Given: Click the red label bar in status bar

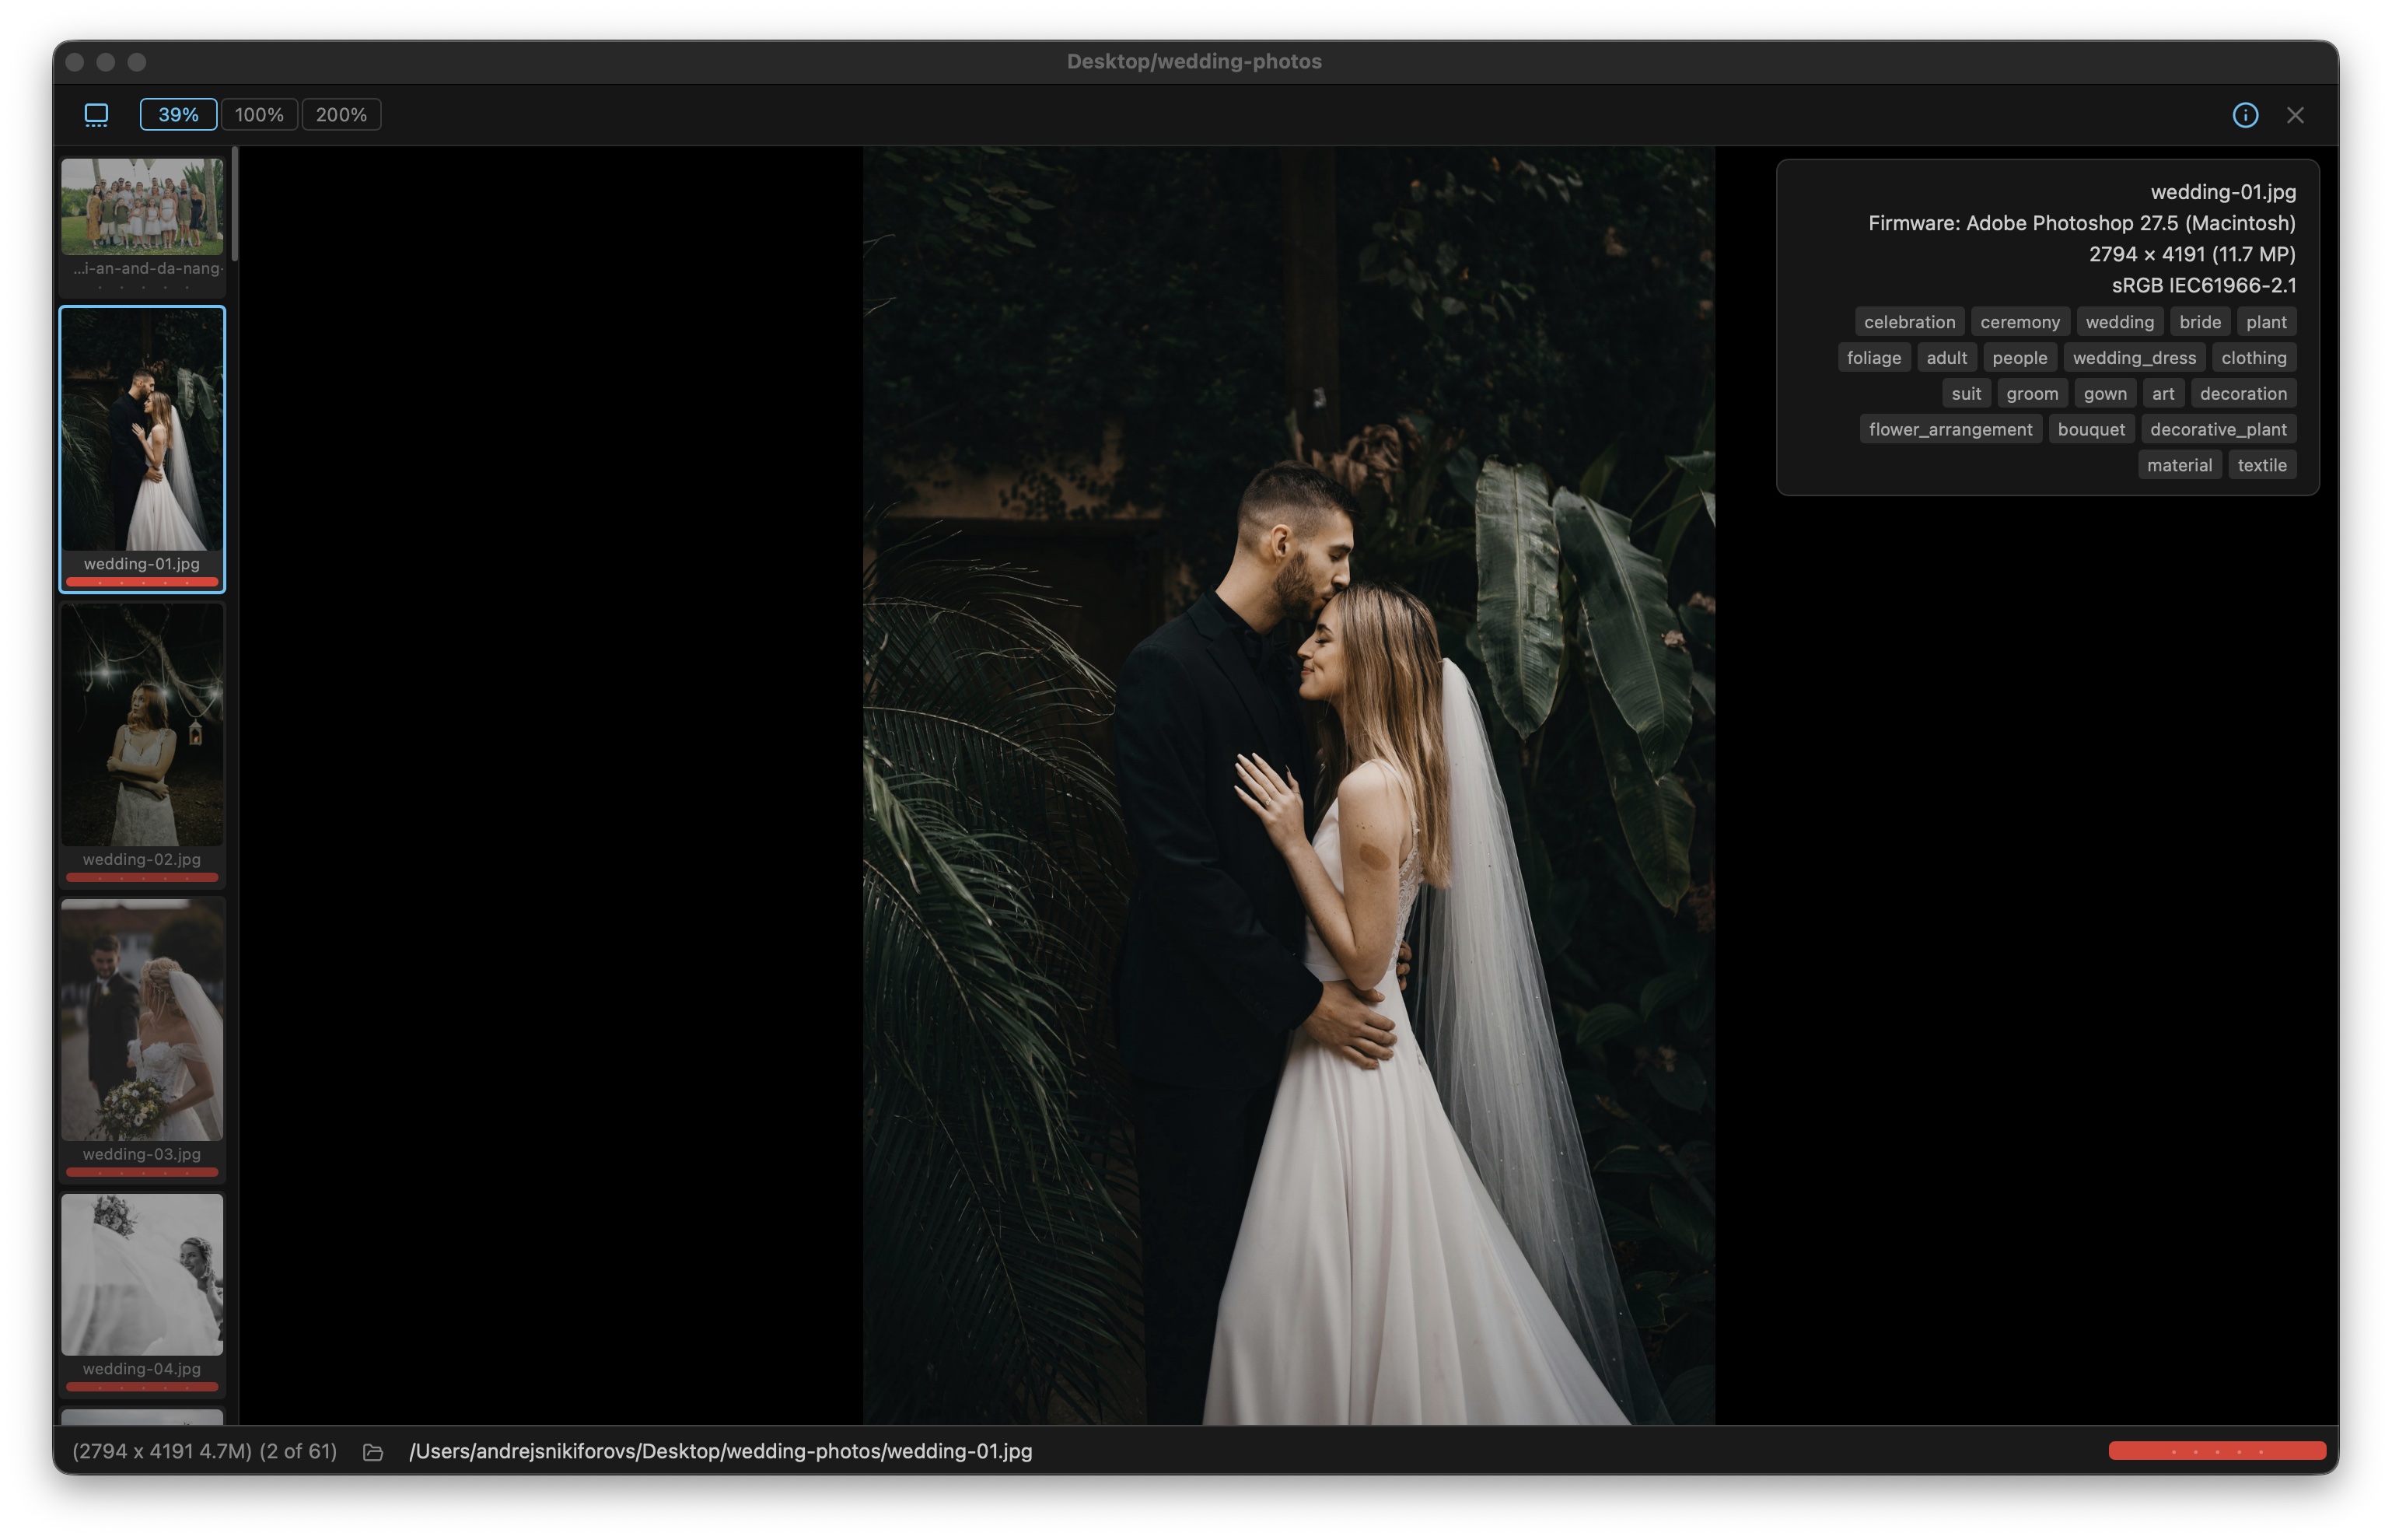Looking at the screenshot, I should pos(2216,1451).
